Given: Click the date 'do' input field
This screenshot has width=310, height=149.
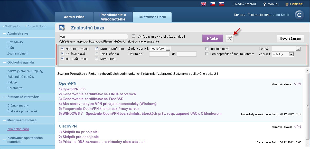Looking at the screenshot, I should click(187, 54).
